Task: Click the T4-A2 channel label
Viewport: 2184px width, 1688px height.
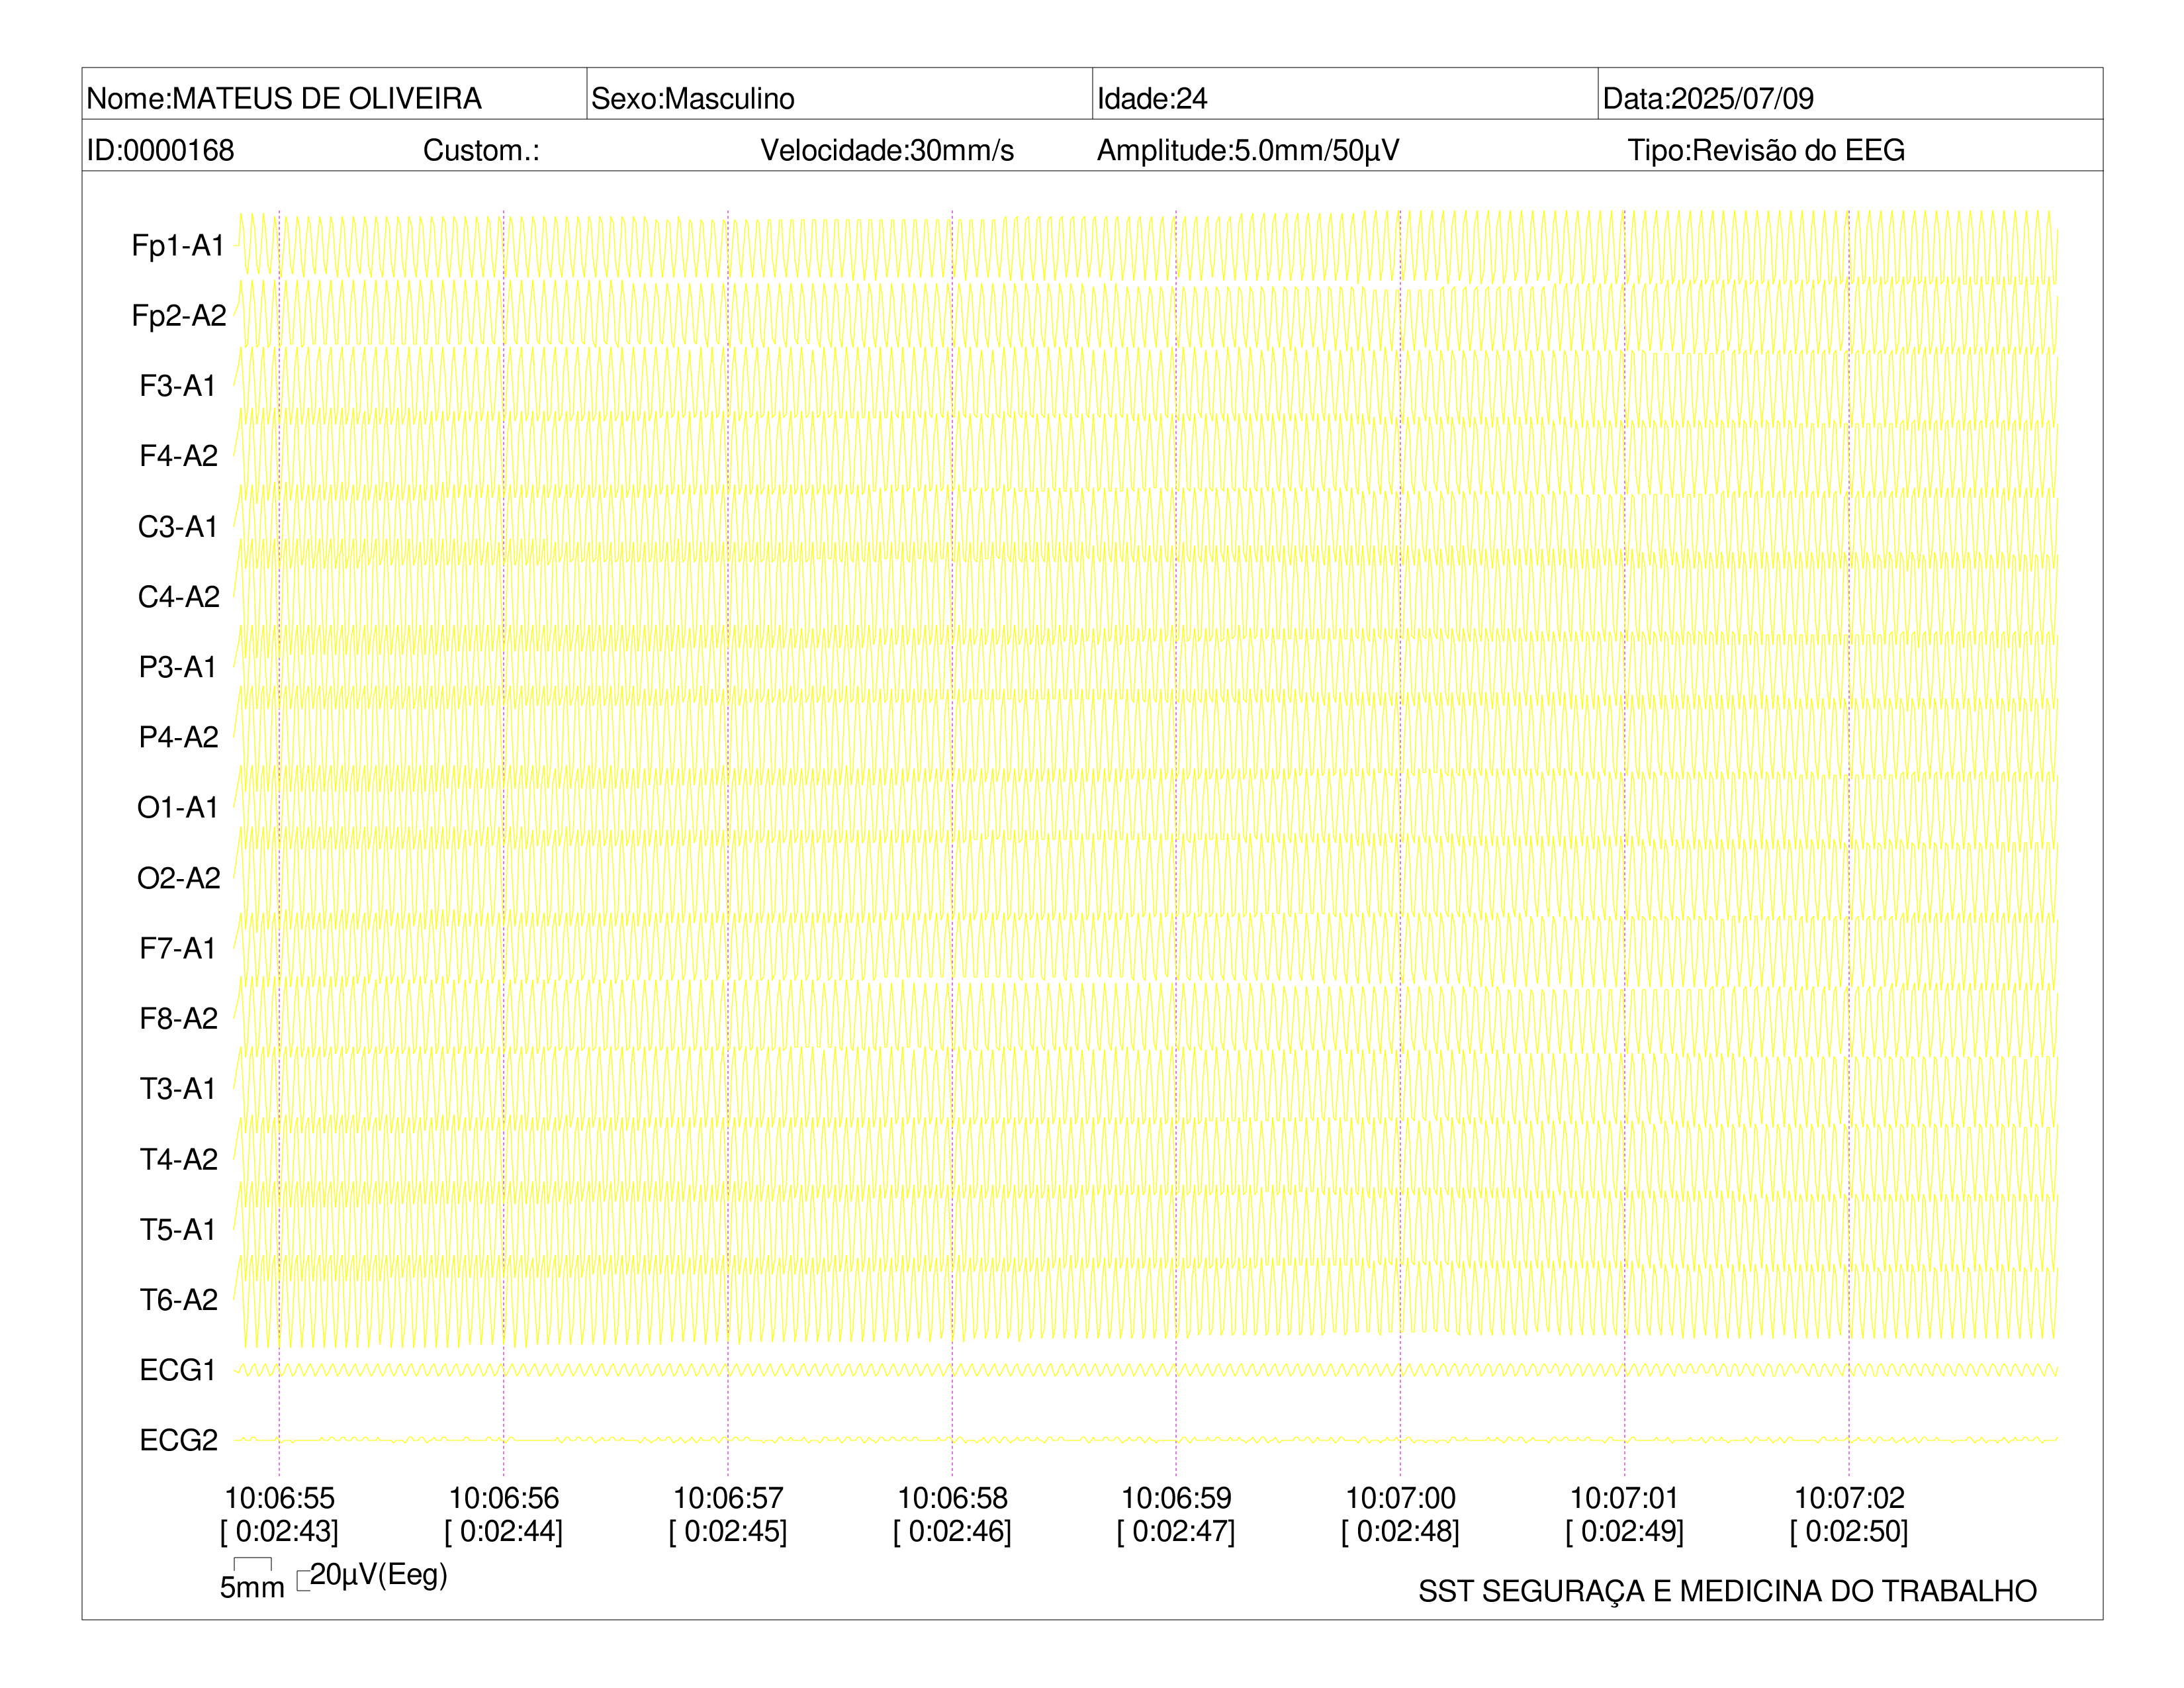Action: [x=178, y=1159]
